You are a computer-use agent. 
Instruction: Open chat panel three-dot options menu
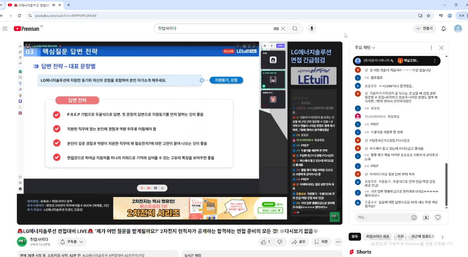click(x=431, y=48)
